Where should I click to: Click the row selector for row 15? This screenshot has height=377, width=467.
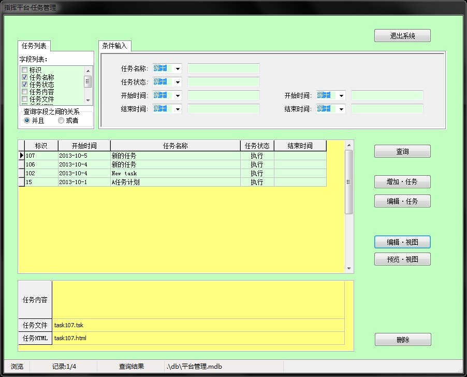(21, 182)
